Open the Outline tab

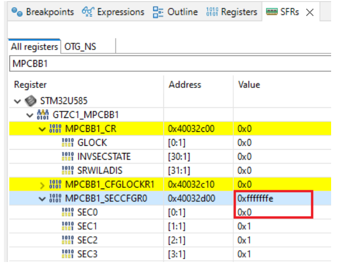click(175, 12)
